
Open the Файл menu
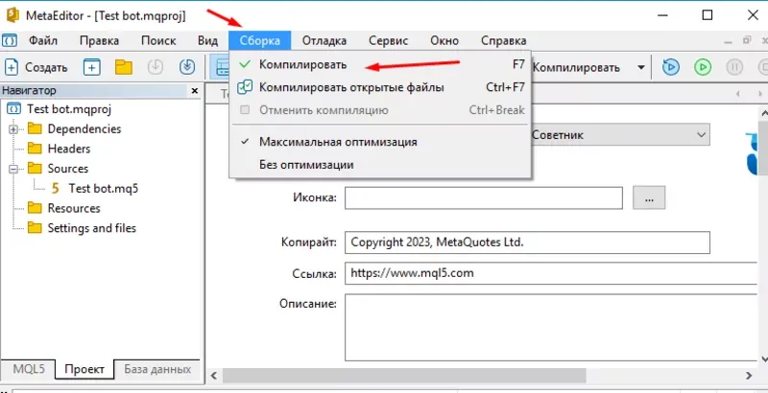(x=43, y=40)
